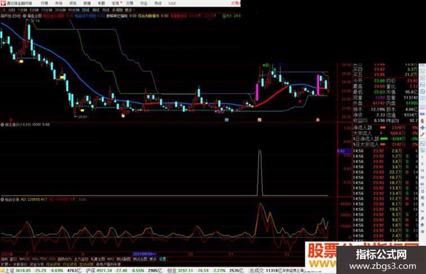Click 最高 24.69 price in quote panel
This screenshot has width=426, height=274.
pyautogui.click(x=379, y=86)
